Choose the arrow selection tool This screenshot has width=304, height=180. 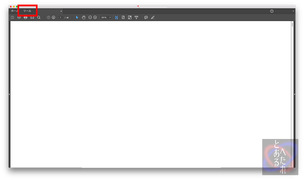77,17
